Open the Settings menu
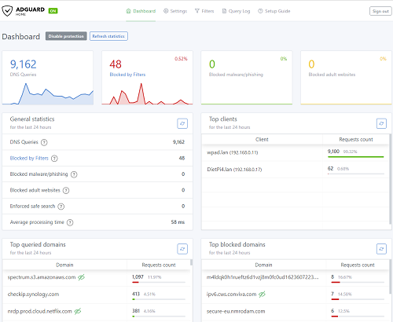This screenshot has width=393, height=322. (x=175, y=11)
